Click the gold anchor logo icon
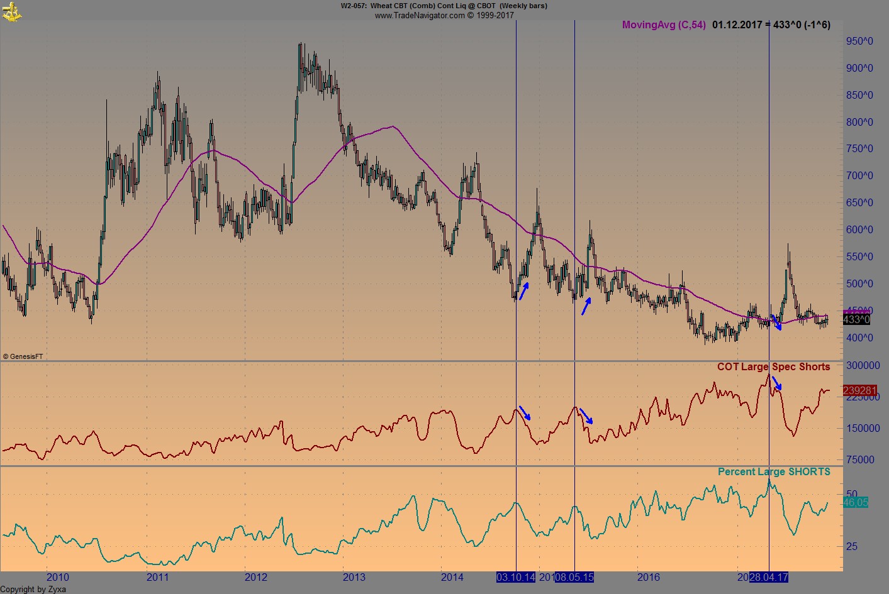The width and height of the screenshot is (889, 594). point(11,11)
